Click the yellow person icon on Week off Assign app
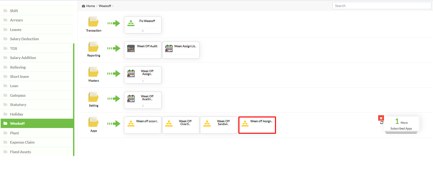This screenshot has height=180, width=433. (245, 123)
